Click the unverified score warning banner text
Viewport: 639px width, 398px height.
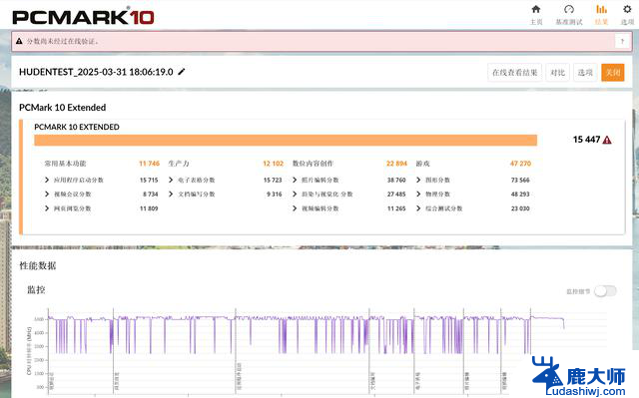(x=63, y=41)
